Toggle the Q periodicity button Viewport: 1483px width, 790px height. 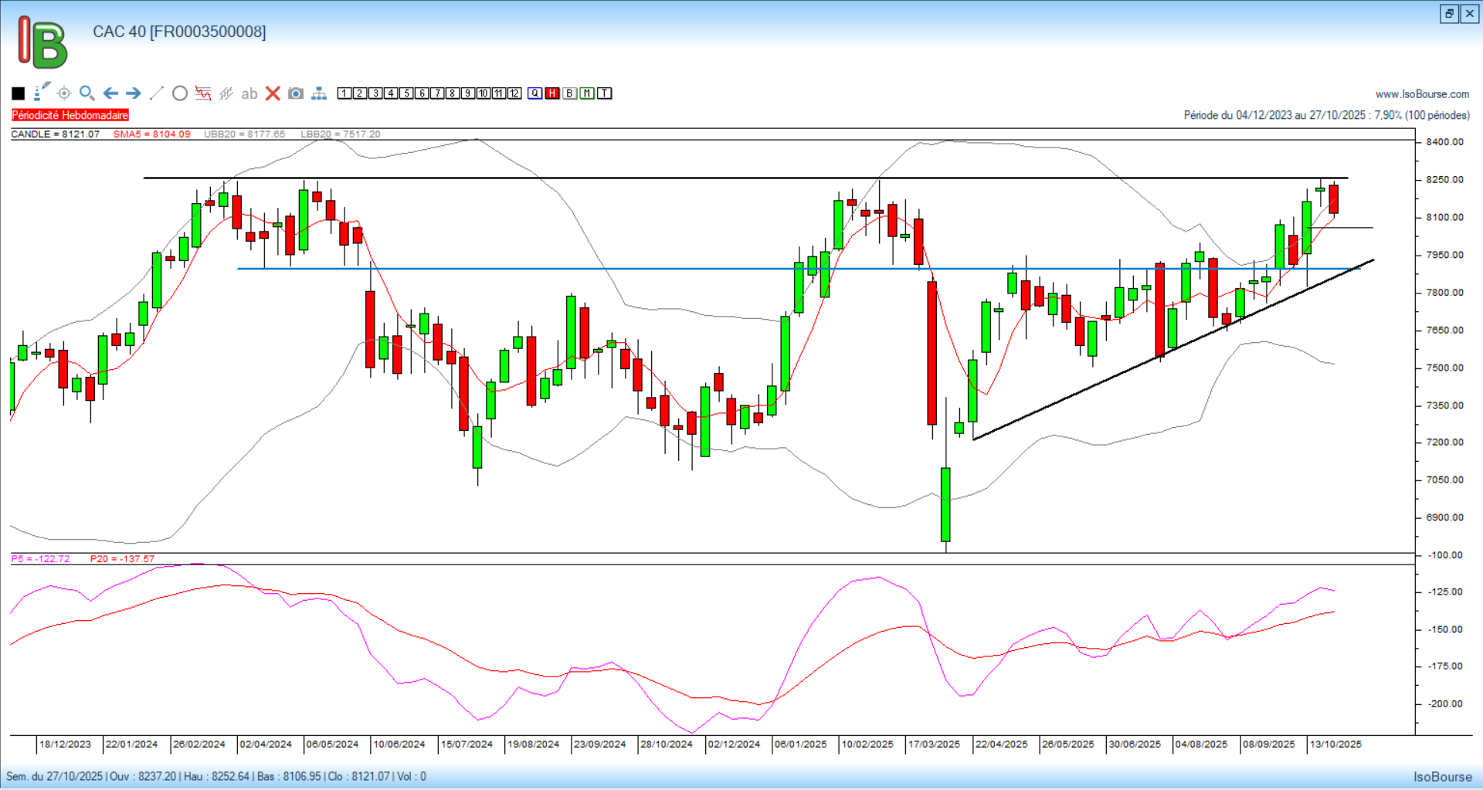(x=535, y=93)
